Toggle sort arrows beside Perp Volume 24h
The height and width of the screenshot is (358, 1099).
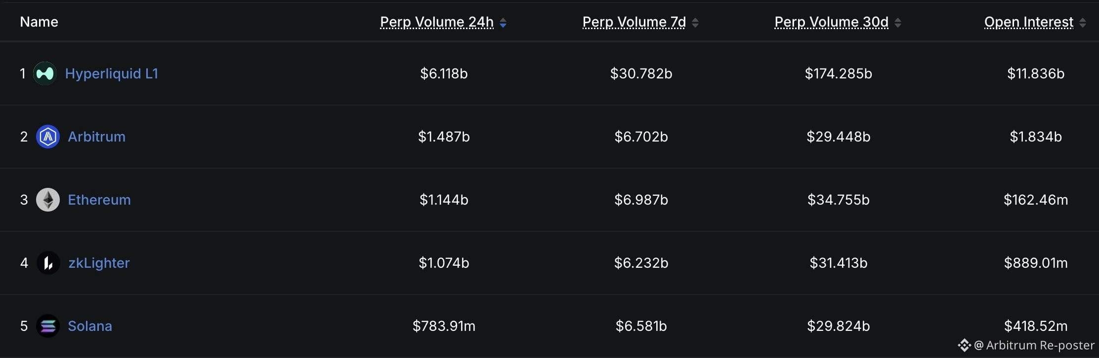(503, 23)
